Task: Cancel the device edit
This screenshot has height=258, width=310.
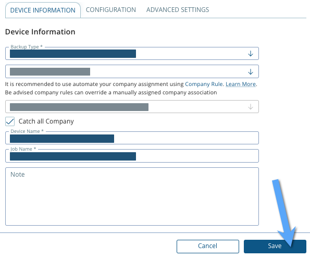Action: coord(208,247)
